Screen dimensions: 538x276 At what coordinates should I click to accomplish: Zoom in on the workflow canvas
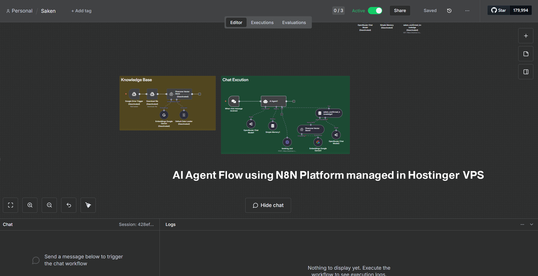click(x=30, y=205)
